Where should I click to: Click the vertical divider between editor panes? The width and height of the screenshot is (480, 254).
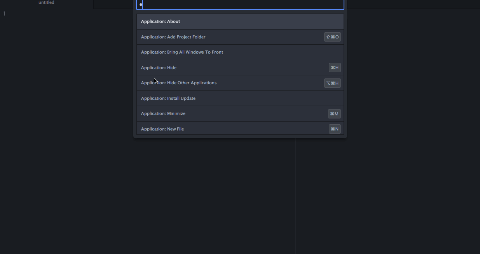click(295, 194)
